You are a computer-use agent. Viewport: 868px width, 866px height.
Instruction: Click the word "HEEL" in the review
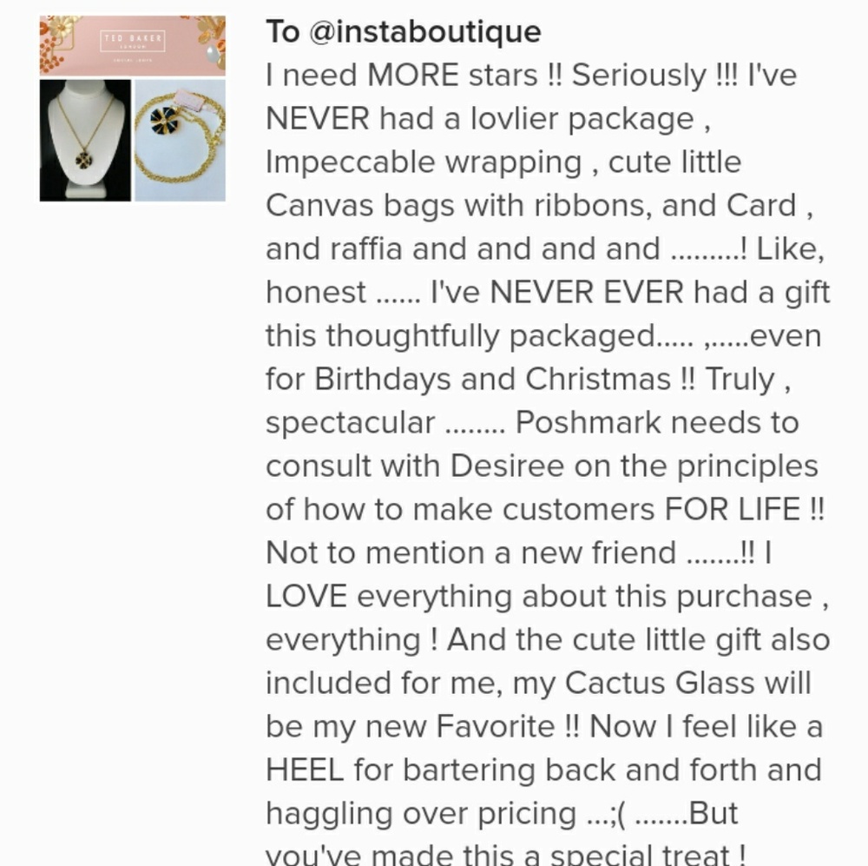[305, 770]
